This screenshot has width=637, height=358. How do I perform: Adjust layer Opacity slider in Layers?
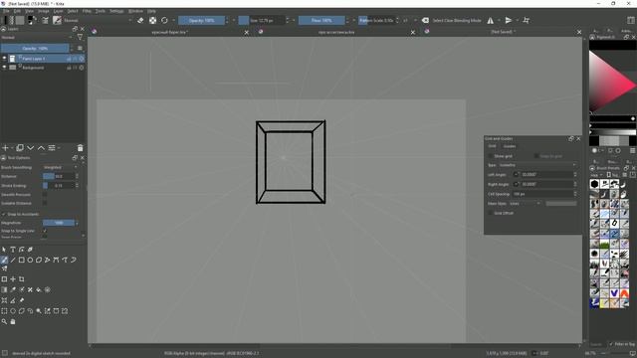click(35, 49)
